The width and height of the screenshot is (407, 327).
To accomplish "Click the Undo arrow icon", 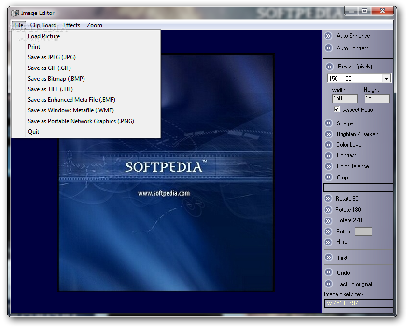I will 329,272.
